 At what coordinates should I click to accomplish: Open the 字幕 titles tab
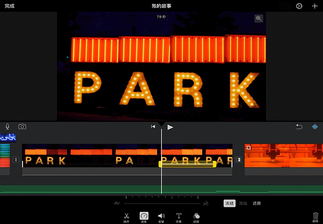pyautogui.click(x=179, y=217)
